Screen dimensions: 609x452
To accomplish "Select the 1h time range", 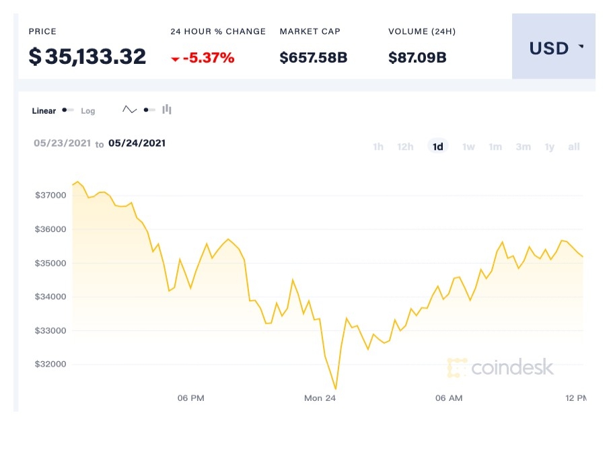I will click(378, 146).
